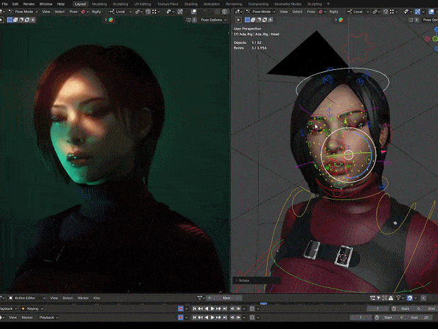This screenshot has height=329, width=438.
Task: Select the tweak select tool icon in right viewport
Action: 239,20
